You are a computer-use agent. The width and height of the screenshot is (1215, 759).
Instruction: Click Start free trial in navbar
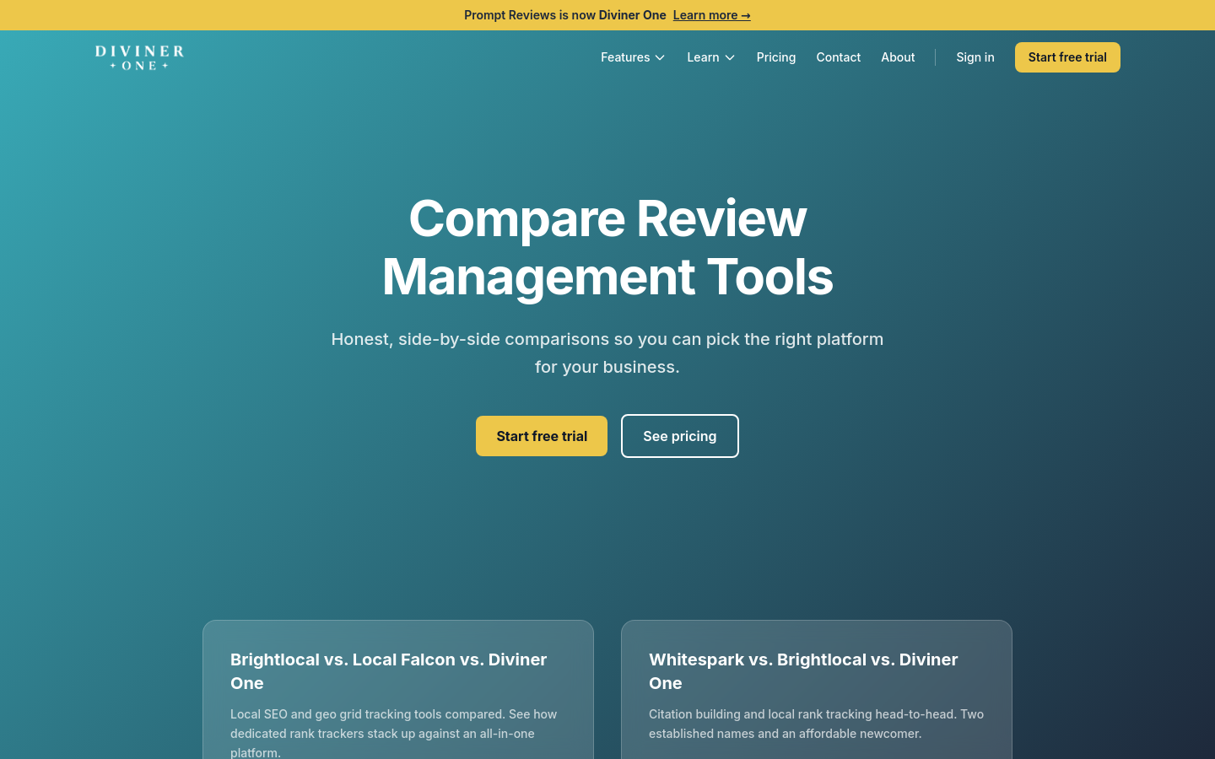coord(1067,57)
